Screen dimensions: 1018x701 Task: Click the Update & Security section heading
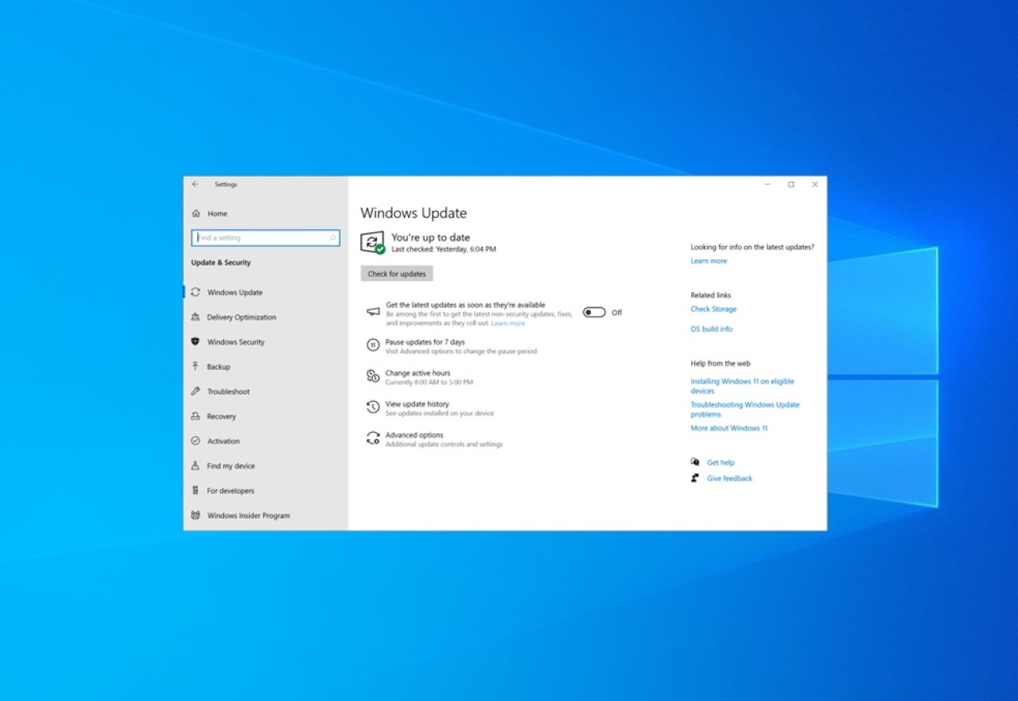click(x=221, y=263)
